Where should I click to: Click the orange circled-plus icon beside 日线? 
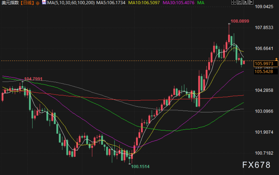point(38,3)
